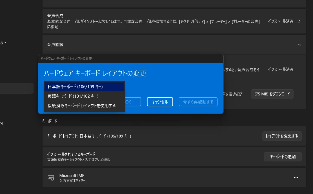Click the 音声認識 section header label
The image size is (313, 194).
55,45
